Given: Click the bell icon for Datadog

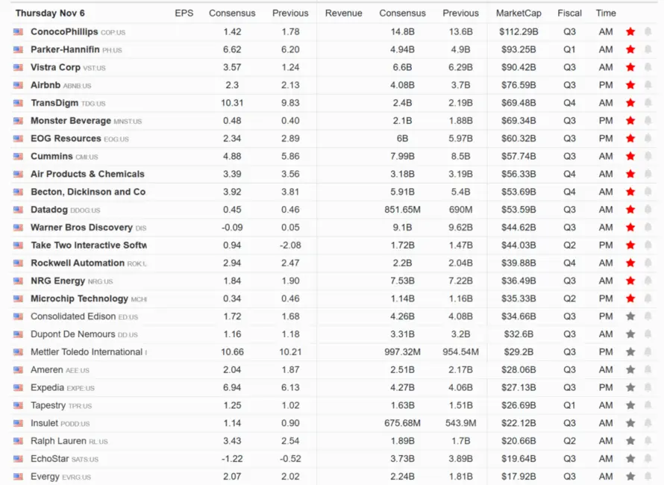Looking at the screenshot, I should click(x=648, y=210).
